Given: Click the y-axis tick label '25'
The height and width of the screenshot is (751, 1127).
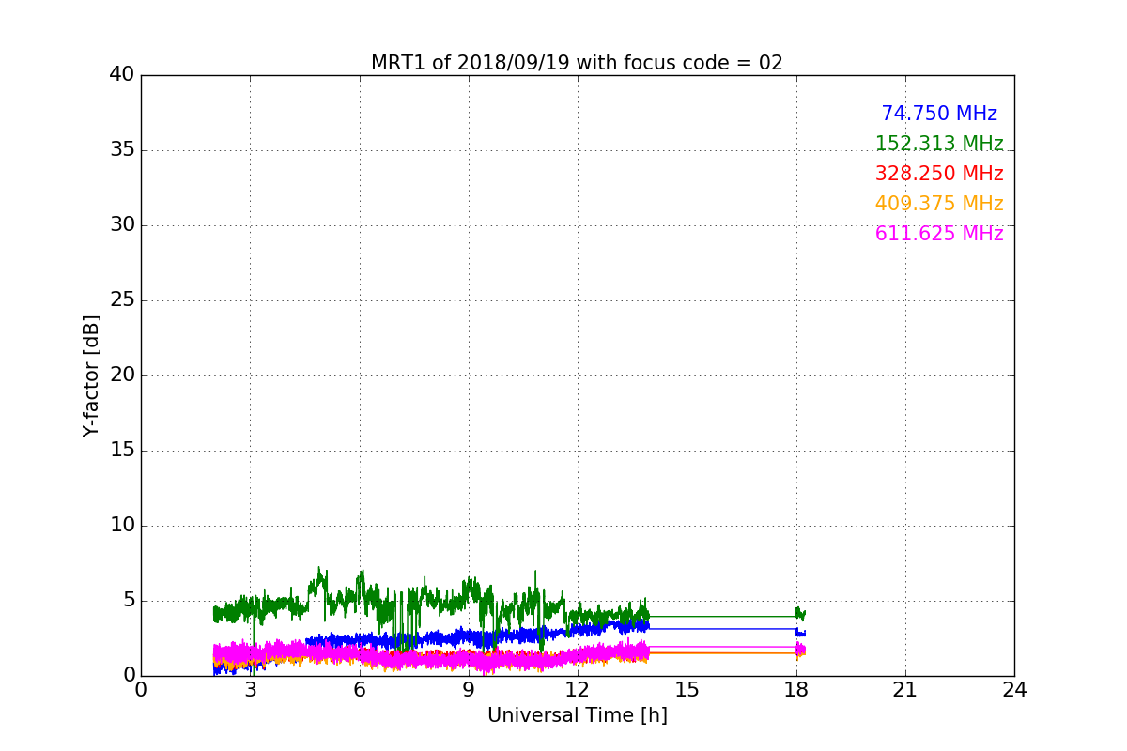Looking at the screenshot, I should (122, 300).
